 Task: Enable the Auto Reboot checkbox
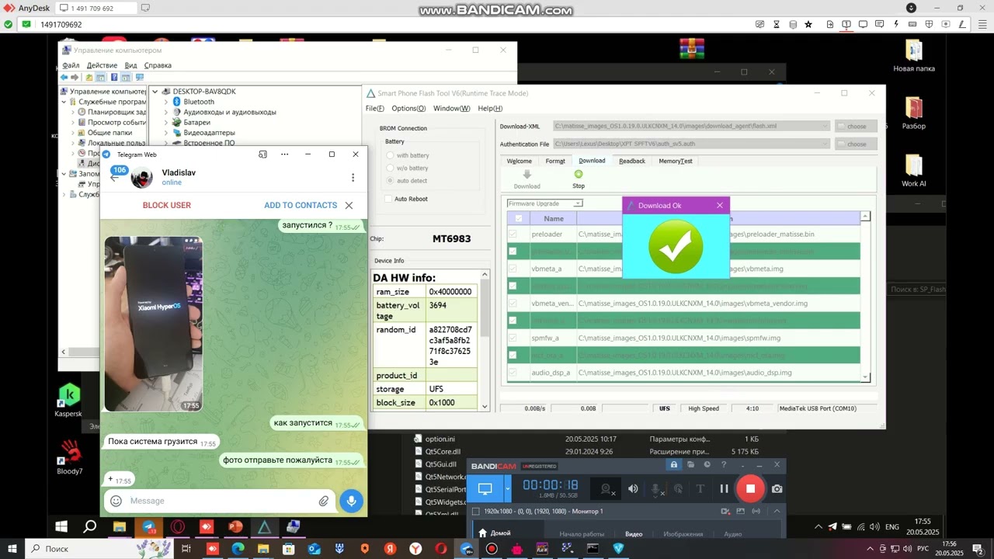coord(388,199)
